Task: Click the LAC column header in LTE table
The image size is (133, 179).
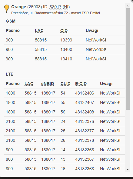Action: [29, 84]
